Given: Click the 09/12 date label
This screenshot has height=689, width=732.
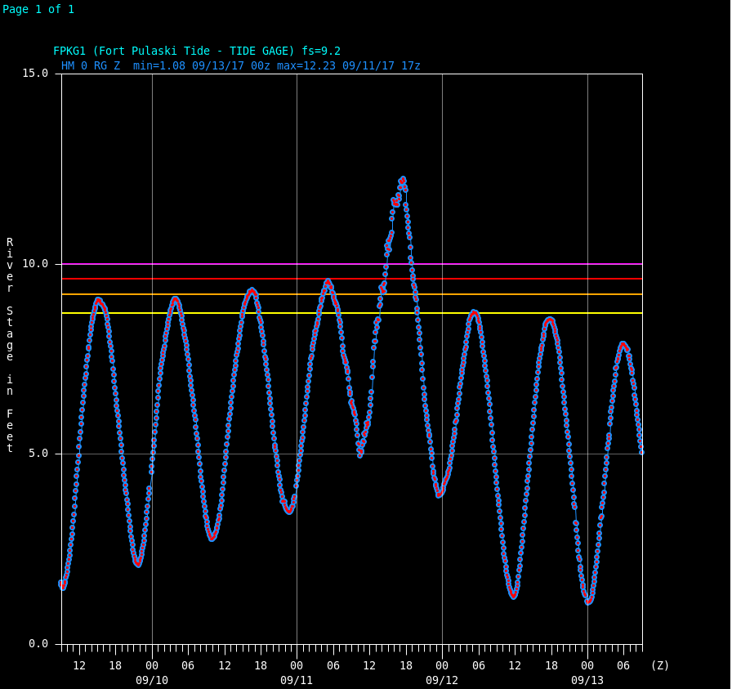Looking at the screenshot, I should point(442,680).
